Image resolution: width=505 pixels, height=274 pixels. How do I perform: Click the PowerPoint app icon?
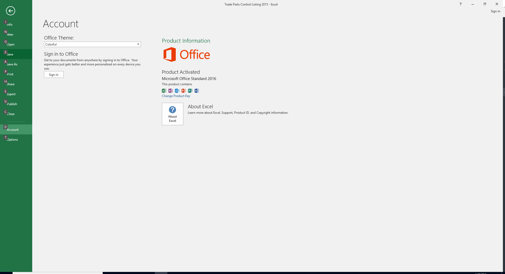184,91
